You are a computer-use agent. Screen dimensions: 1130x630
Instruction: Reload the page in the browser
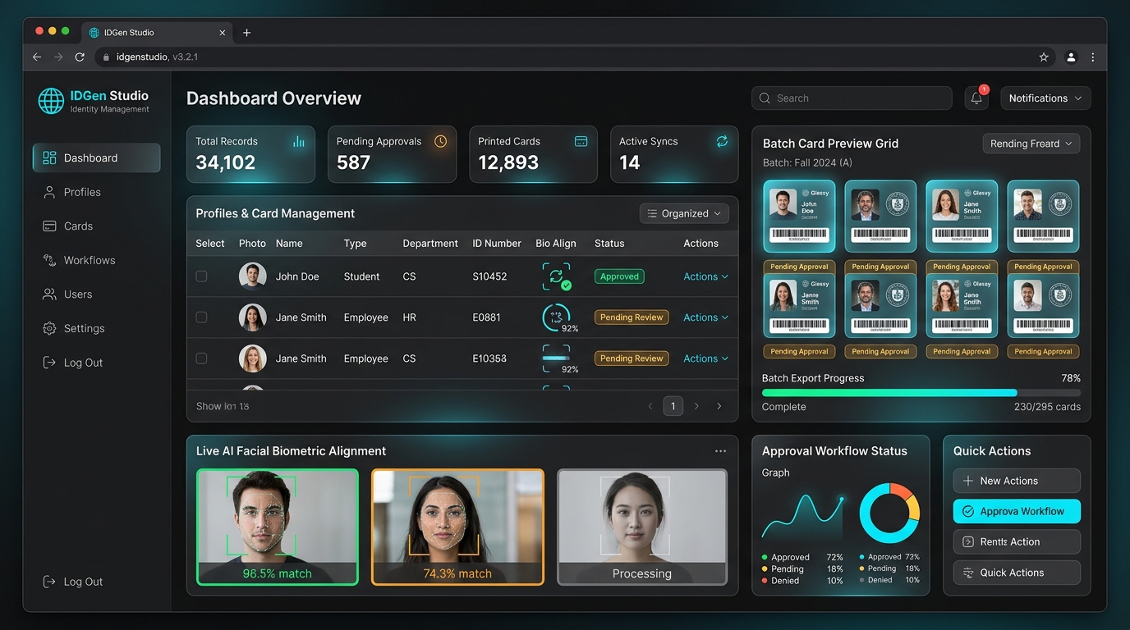click(80, 57)
